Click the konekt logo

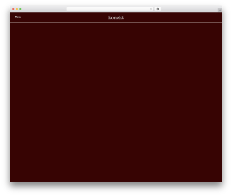point(116,18)
